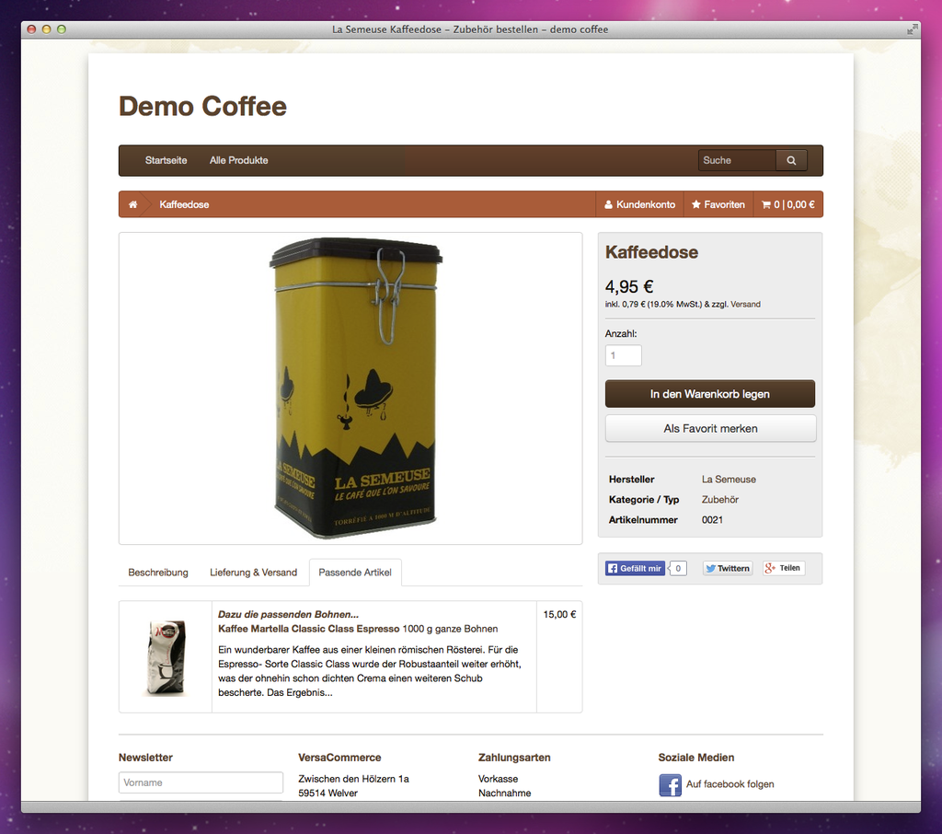The width and height of the screenshot is (942, 834).
Task: Click the 15,00 € price of the Martella coffee
Action: pos(559,615)
